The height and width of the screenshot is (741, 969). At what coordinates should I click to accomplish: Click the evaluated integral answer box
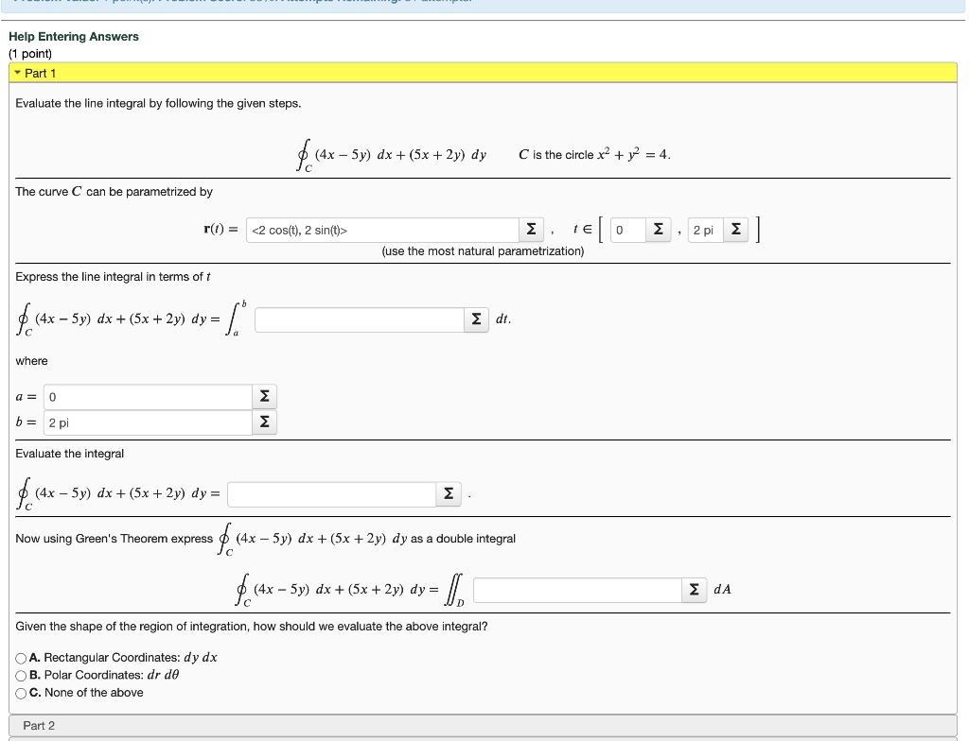coord(332,492)
